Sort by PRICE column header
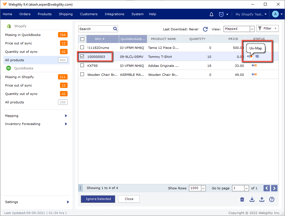The height and width of the screenshot is (216, 285). 228,39
